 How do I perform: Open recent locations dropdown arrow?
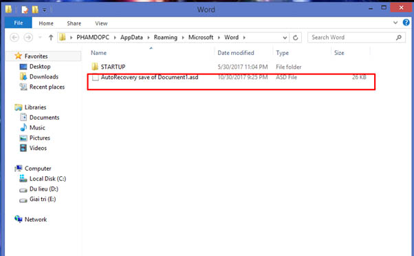[40, 38]
